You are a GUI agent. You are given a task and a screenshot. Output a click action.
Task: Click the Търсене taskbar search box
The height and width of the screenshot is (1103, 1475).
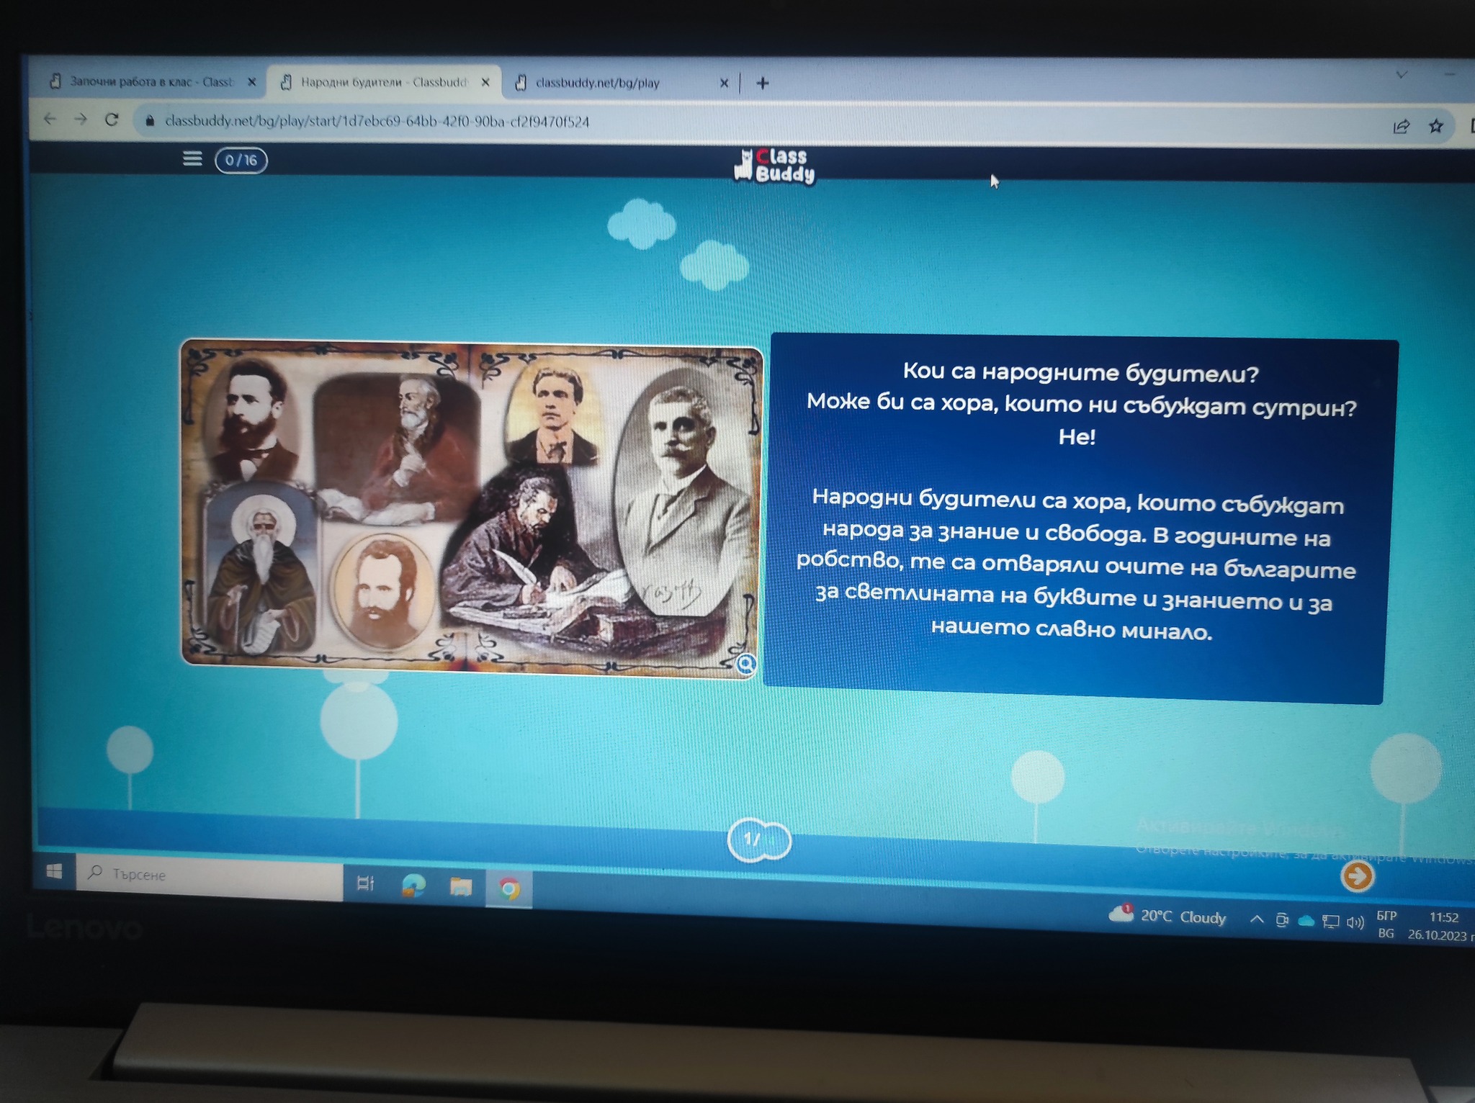210,877
